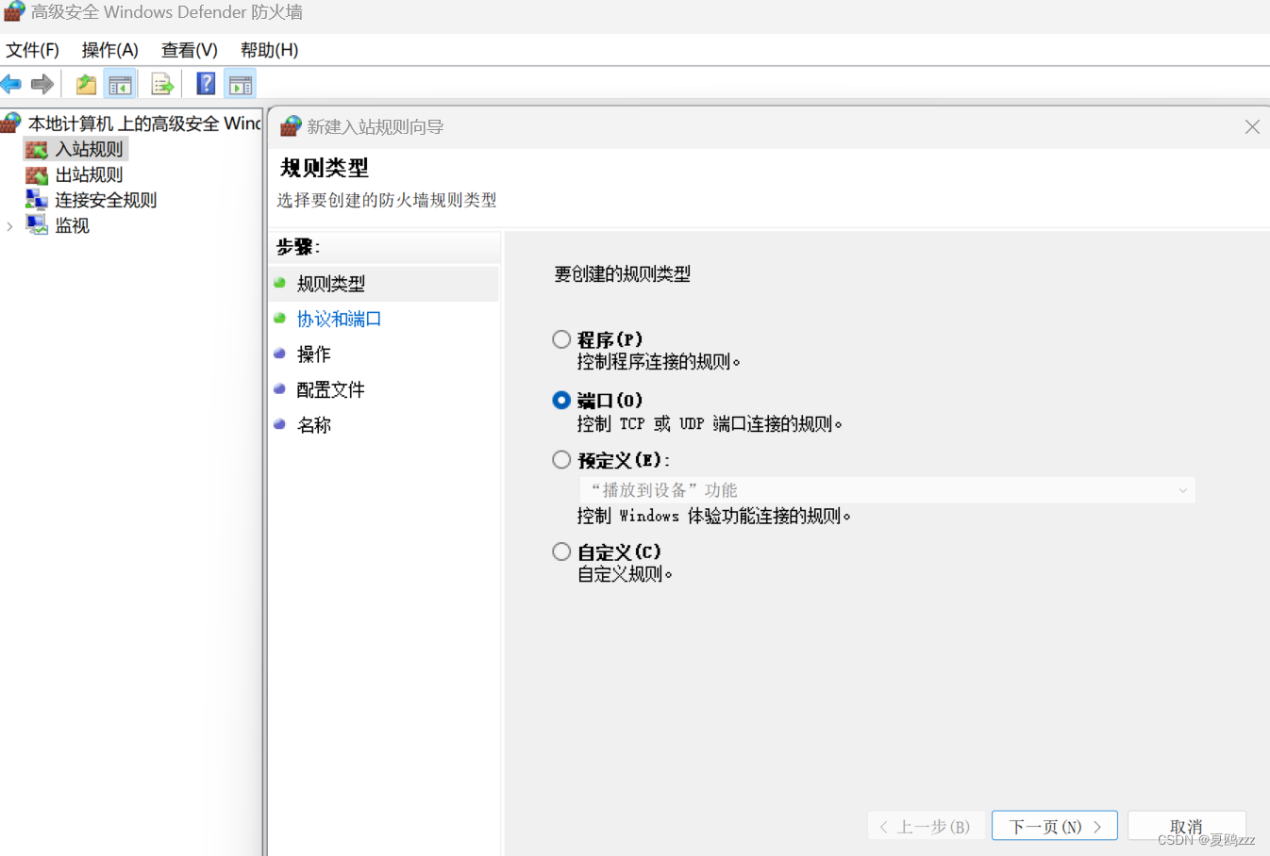Click the 取消 button
The width and height of the screenshot is (1270, 856).
point(1186,826)
